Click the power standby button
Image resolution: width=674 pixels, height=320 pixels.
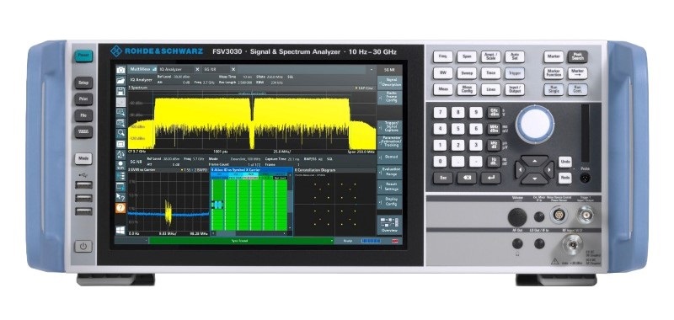[83, 247]
